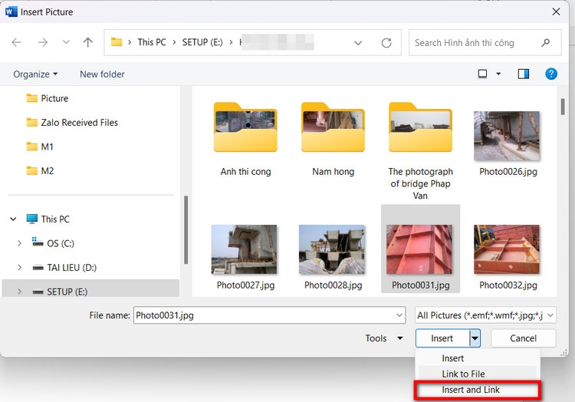Expand the SETUP (E:) drive node
The width and height of the screenshot is (575, 402).
19,292
